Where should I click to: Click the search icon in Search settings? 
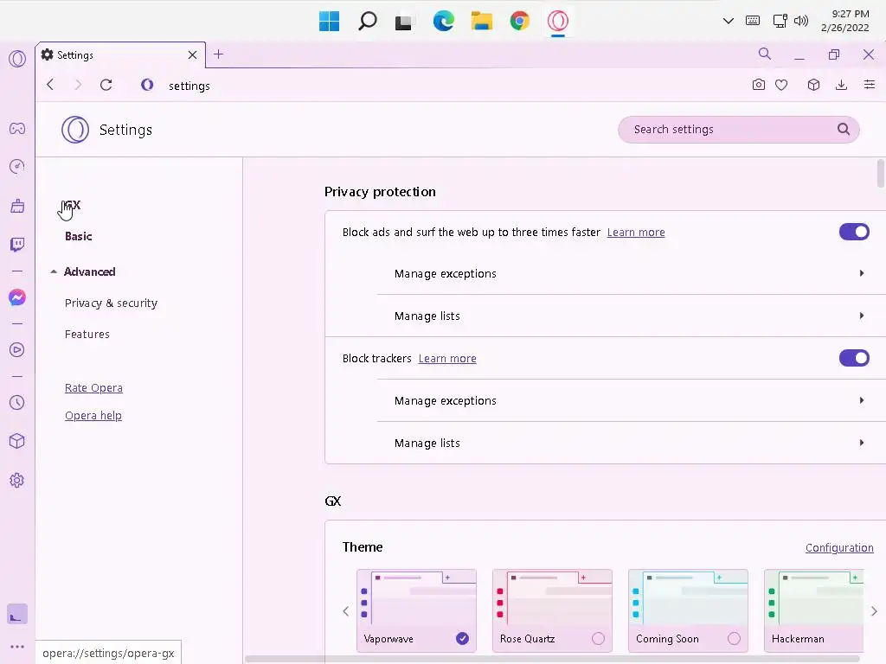(x=844, y=130)
